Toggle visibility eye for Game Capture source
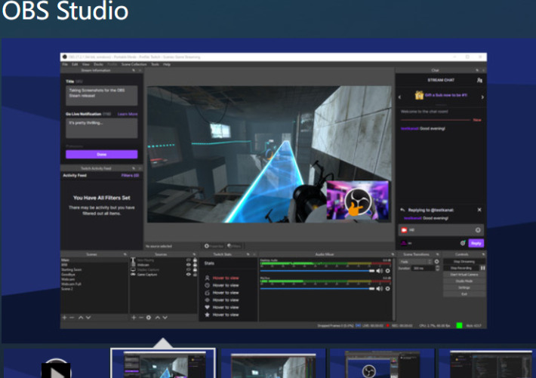The height and width of the screenshot is (378, 536). (188, 275)
